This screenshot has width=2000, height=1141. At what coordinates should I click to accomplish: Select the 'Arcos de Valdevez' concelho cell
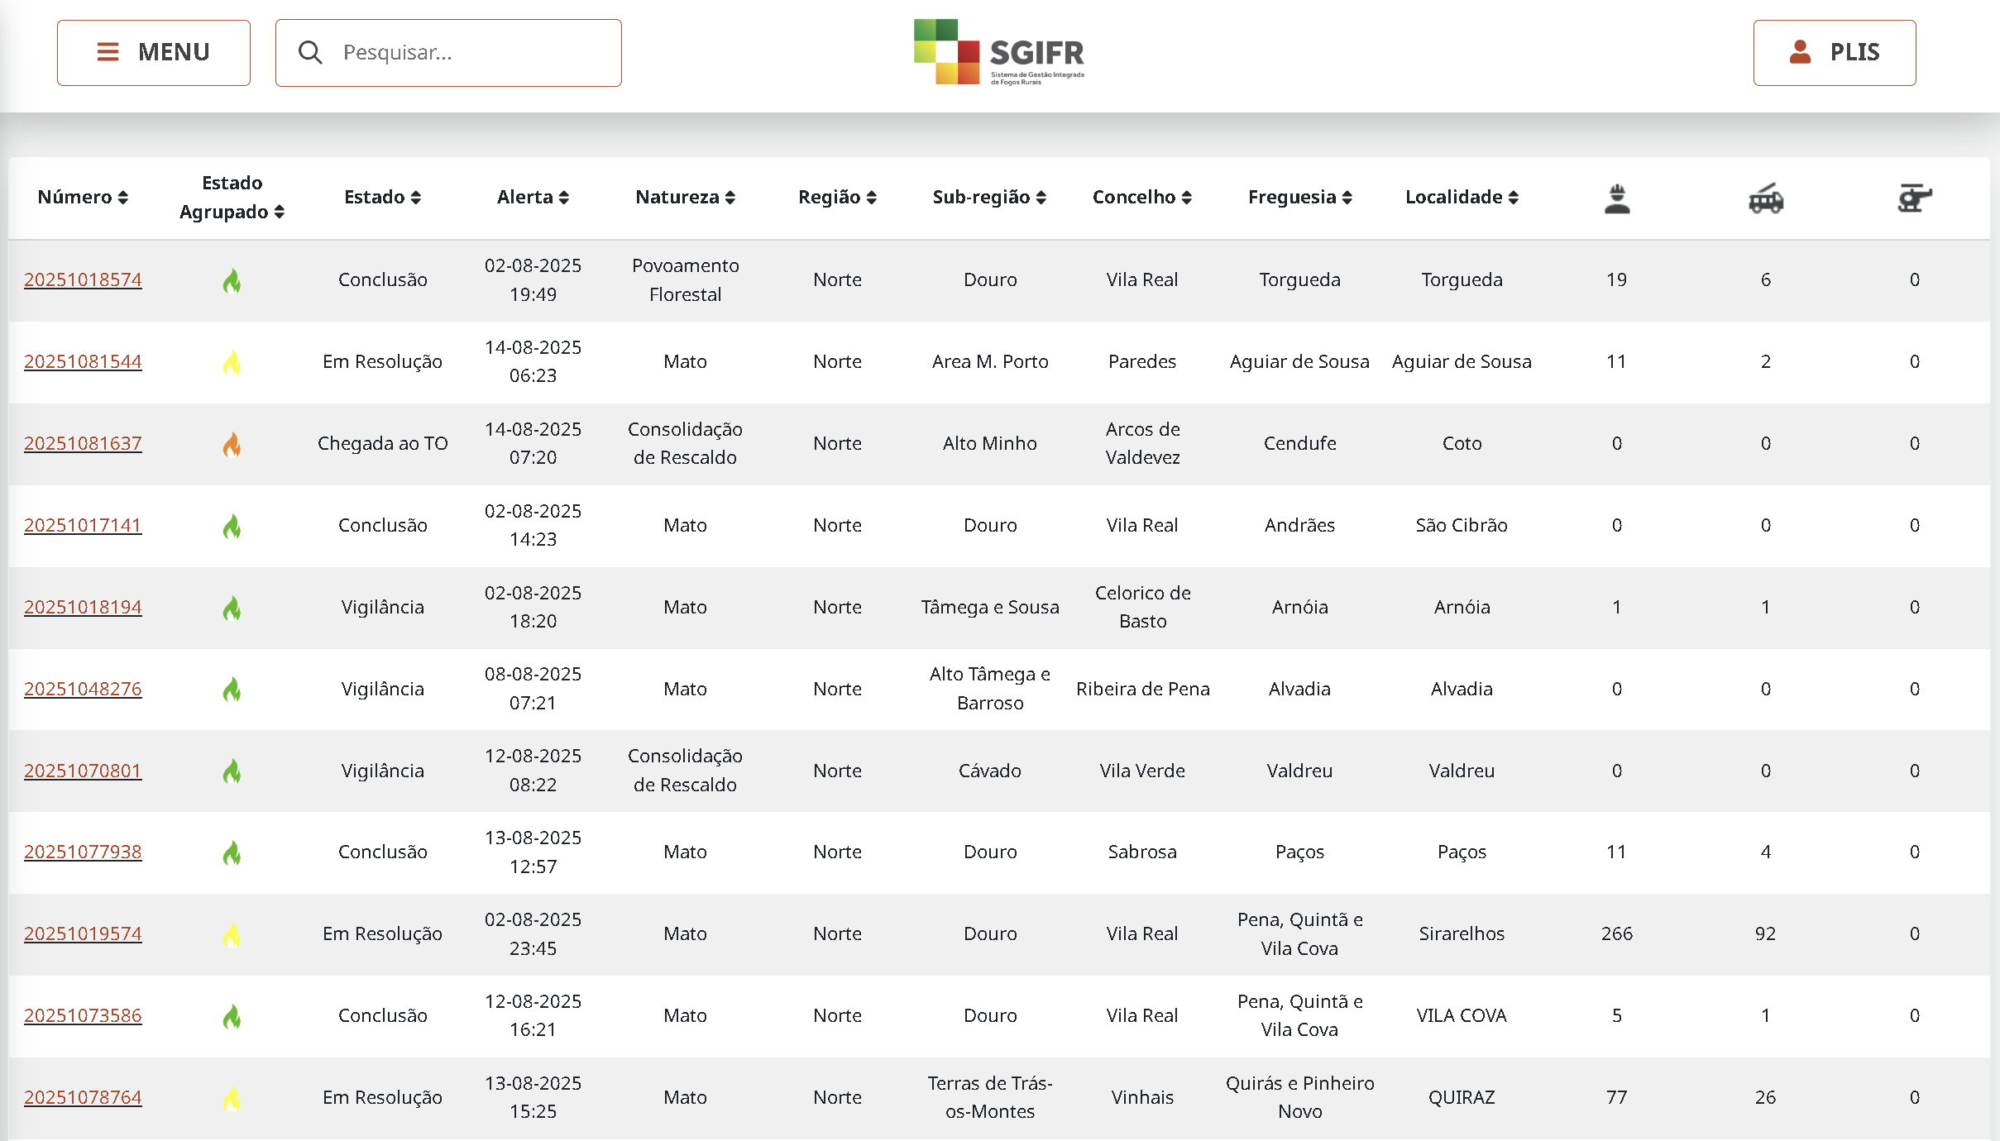(x=1142, y=444)
